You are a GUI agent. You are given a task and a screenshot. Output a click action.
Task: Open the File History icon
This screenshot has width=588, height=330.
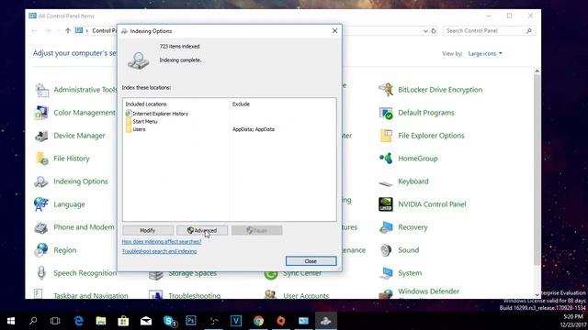(x=41, y=159)
